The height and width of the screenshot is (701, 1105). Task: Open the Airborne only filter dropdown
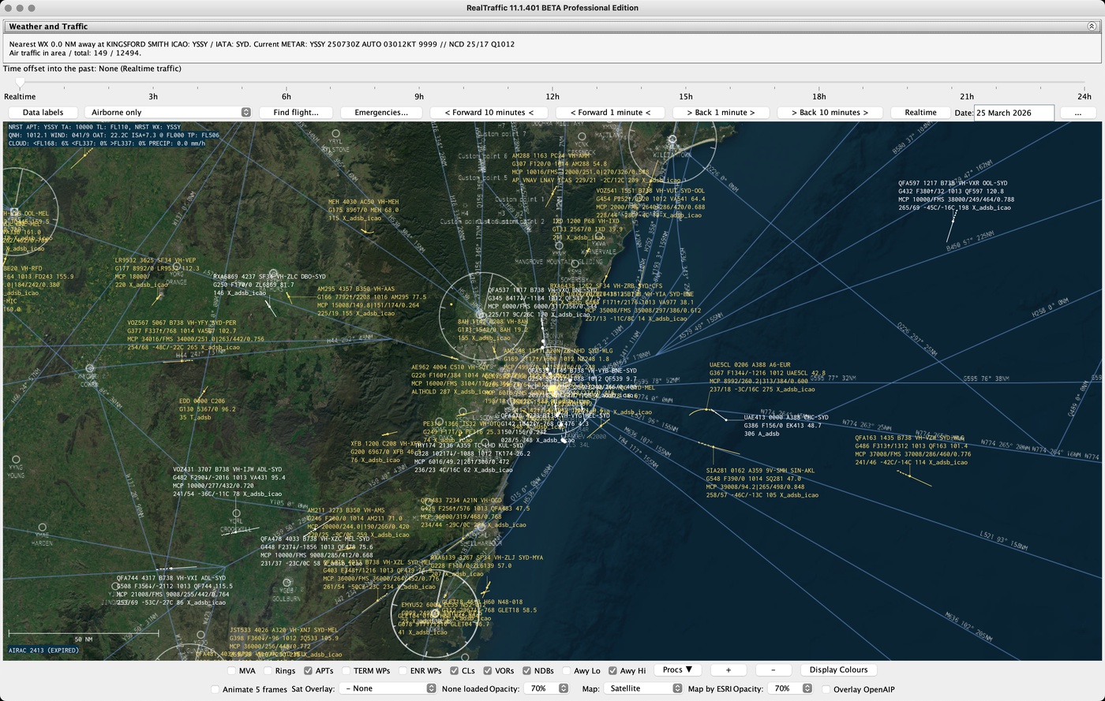(167, 113)
